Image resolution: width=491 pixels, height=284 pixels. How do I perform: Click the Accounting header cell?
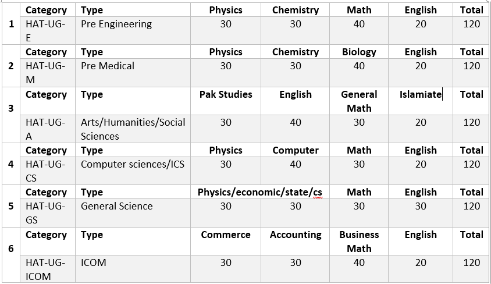[296, 235]
